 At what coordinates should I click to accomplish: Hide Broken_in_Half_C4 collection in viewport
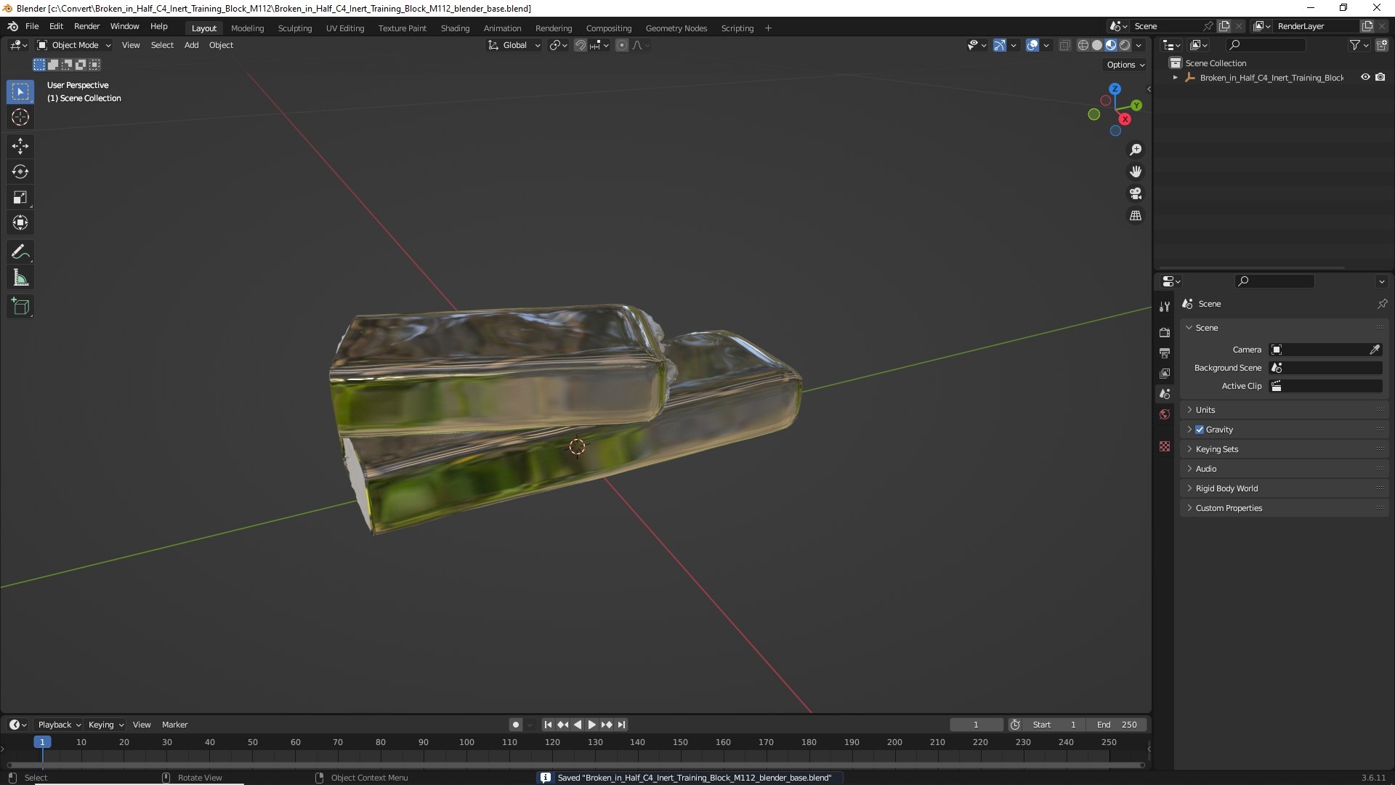[1365, 77]
